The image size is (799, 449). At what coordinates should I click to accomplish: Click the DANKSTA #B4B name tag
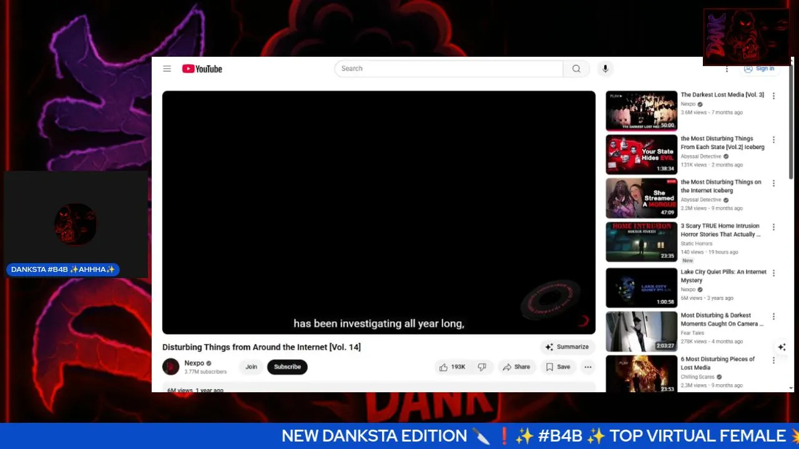pos(63,269)
